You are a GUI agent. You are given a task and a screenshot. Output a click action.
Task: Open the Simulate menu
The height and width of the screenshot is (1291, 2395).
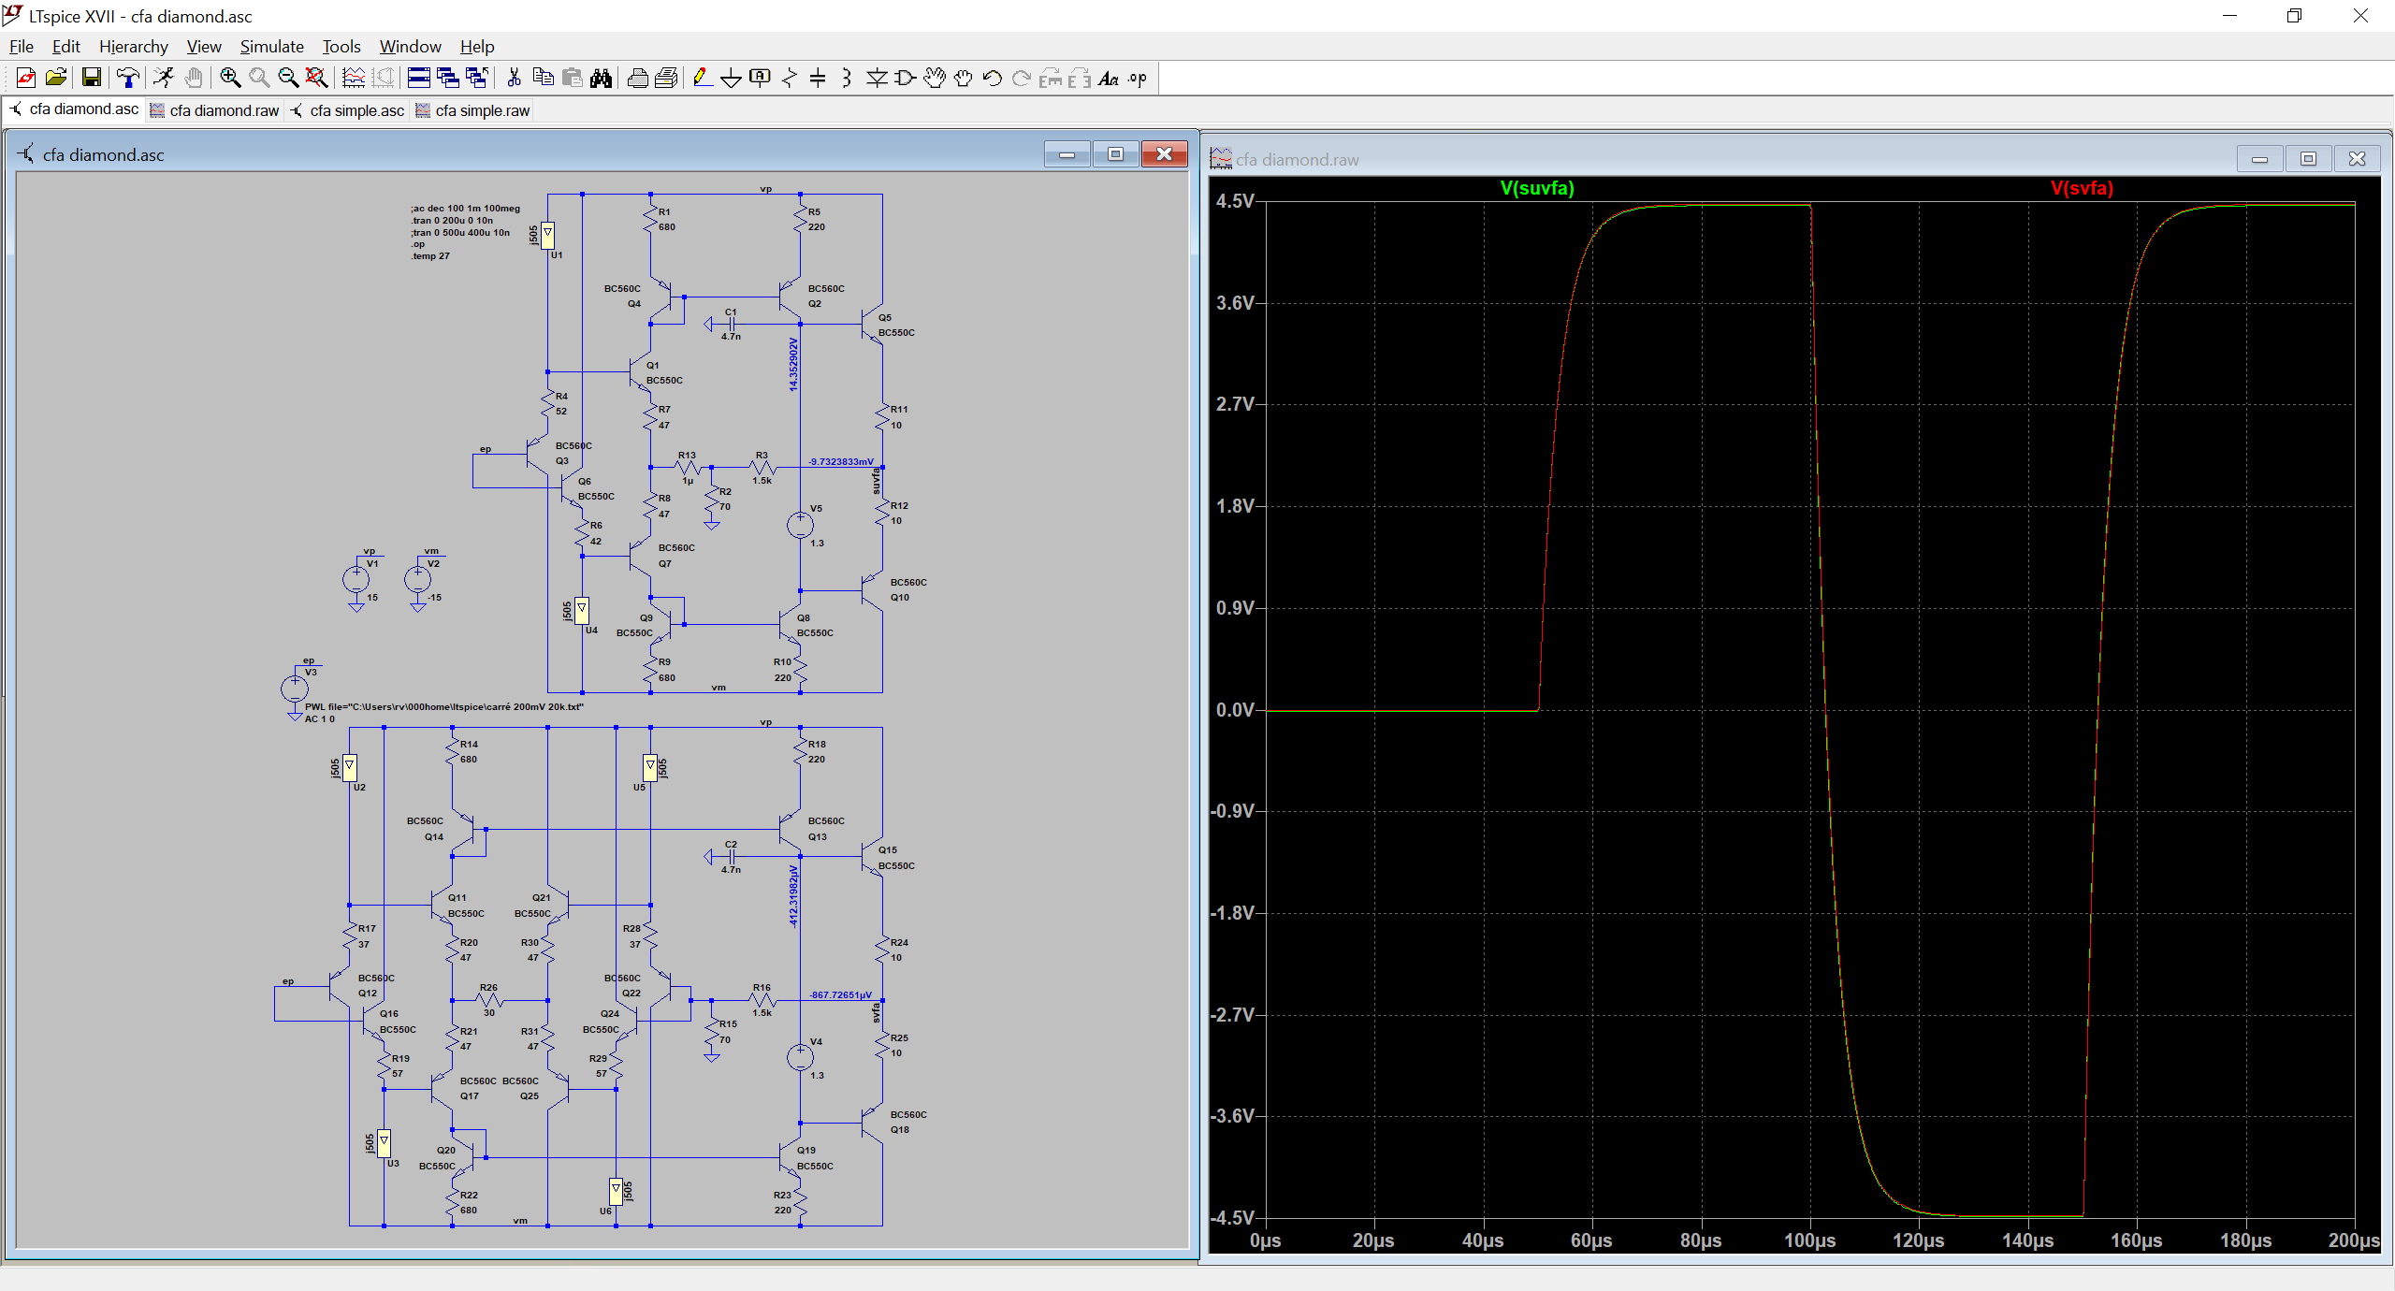click(x=271, y=47)
